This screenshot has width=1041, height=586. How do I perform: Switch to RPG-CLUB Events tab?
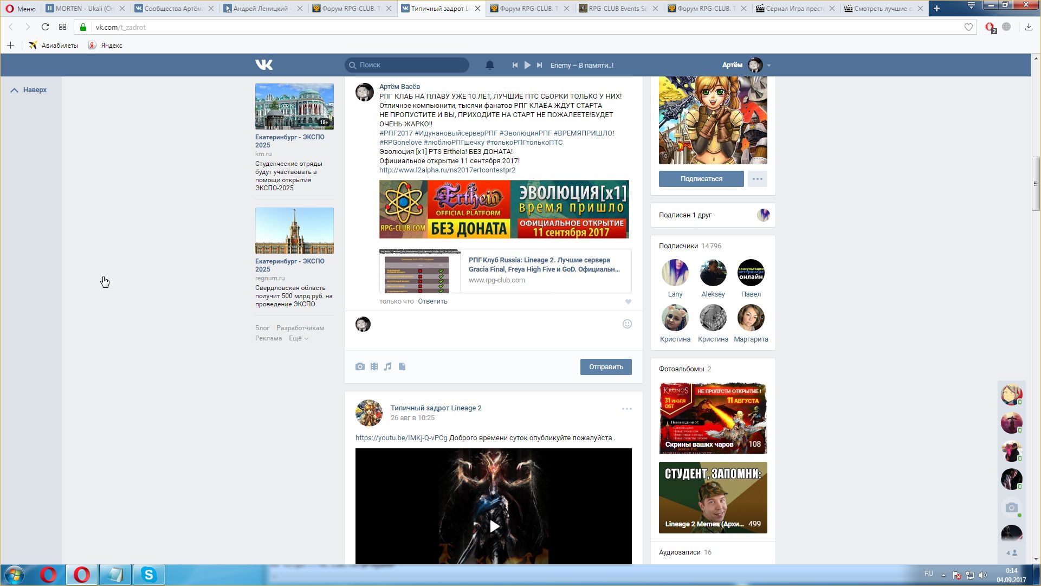[618, 8]
